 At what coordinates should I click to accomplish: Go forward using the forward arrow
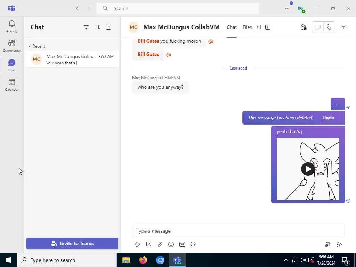[89, 8]
